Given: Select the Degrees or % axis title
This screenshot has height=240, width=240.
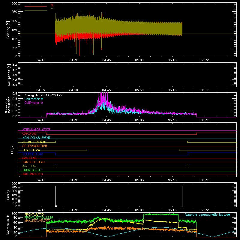Looking at the screenshot, I should coord(8,225).
